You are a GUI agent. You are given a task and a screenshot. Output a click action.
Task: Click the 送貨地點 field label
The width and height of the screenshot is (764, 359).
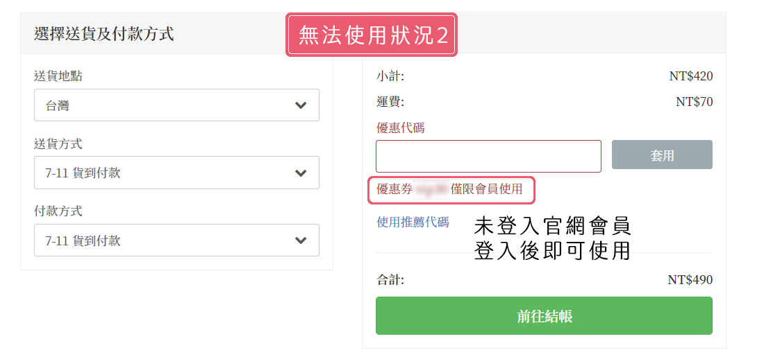point(58,76)
